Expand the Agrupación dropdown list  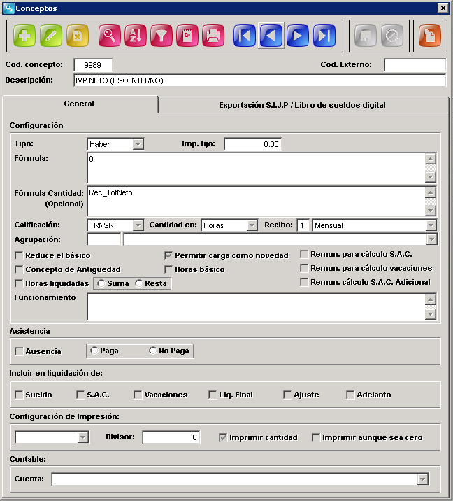pos(431,239)
